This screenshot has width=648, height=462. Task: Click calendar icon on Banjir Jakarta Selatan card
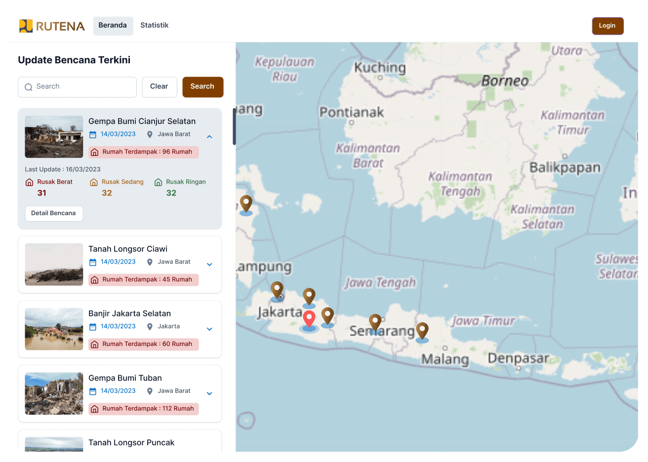(x=93, y=327)
